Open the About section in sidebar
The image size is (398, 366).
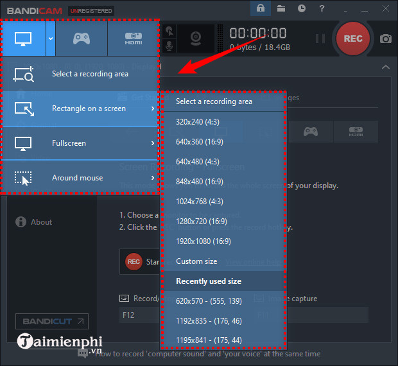(41, 222)
